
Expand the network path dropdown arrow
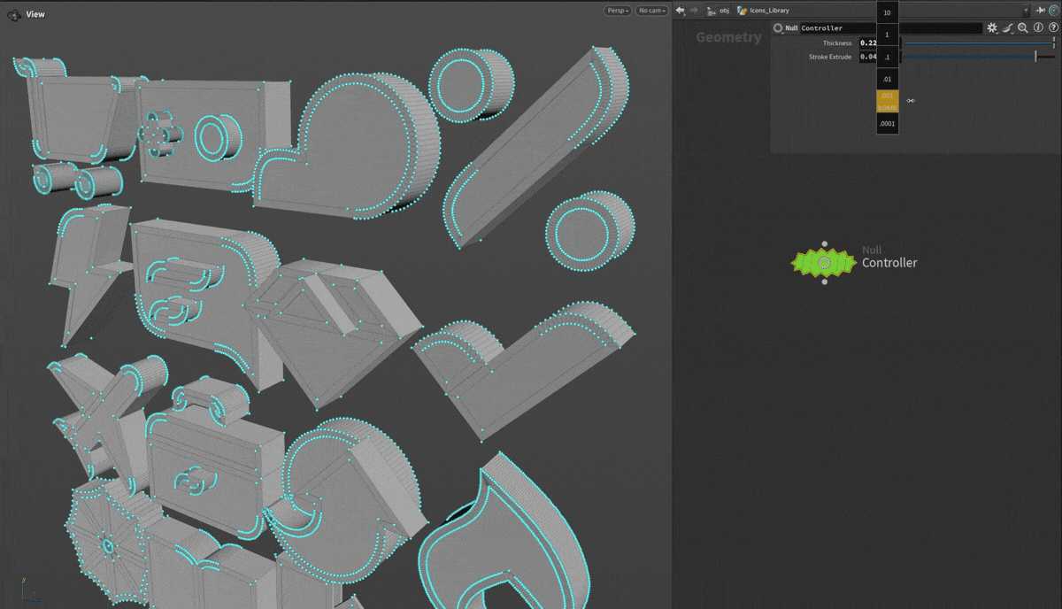click(x=1026, y=11)
